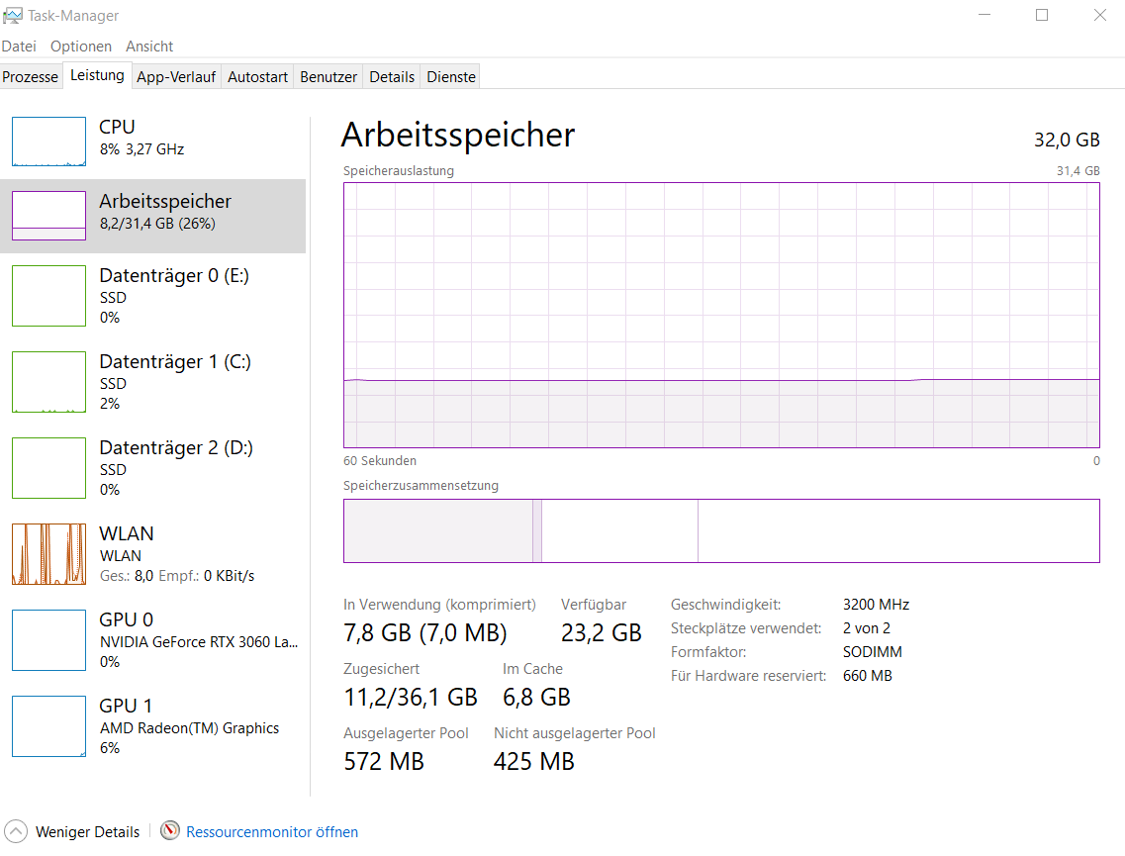Switch to the Autostart tab
Screen dimensions: 1125x856
(x=257, y=77)
